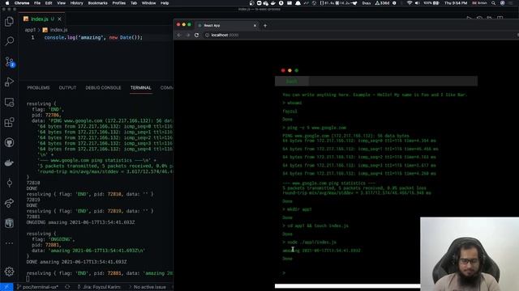Open a new Chrome tab
519x291 pixels.
(265, 25)
